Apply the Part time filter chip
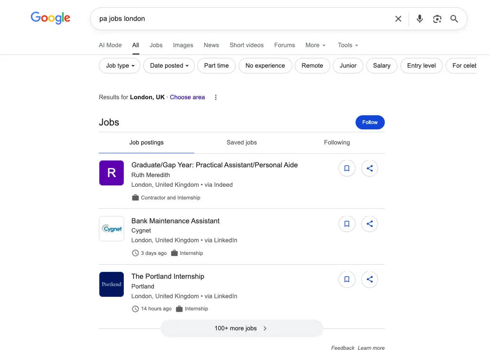 point(217,66)
